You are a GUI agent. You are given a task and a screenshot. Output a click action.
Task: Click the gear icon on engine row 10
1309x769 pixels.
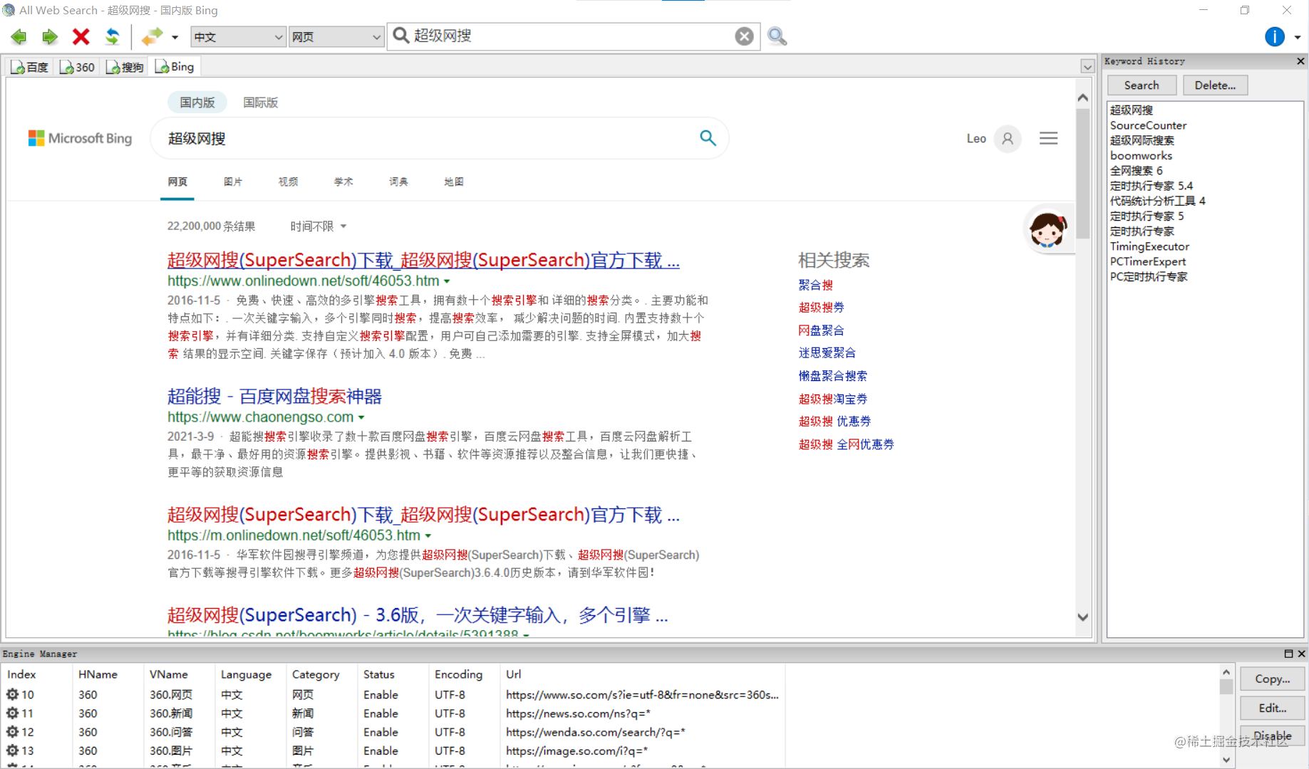[x=12, y=694]
